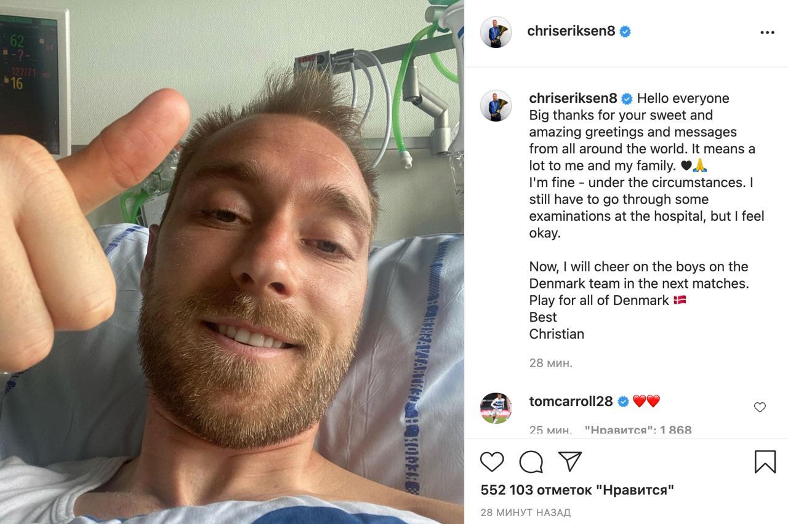
Task: View the 552 103 likes list
Action: pyautogui.click(x=577, y=490)
